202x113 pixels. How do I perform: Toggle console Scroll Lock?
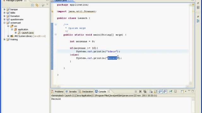[x=156, y=91]
